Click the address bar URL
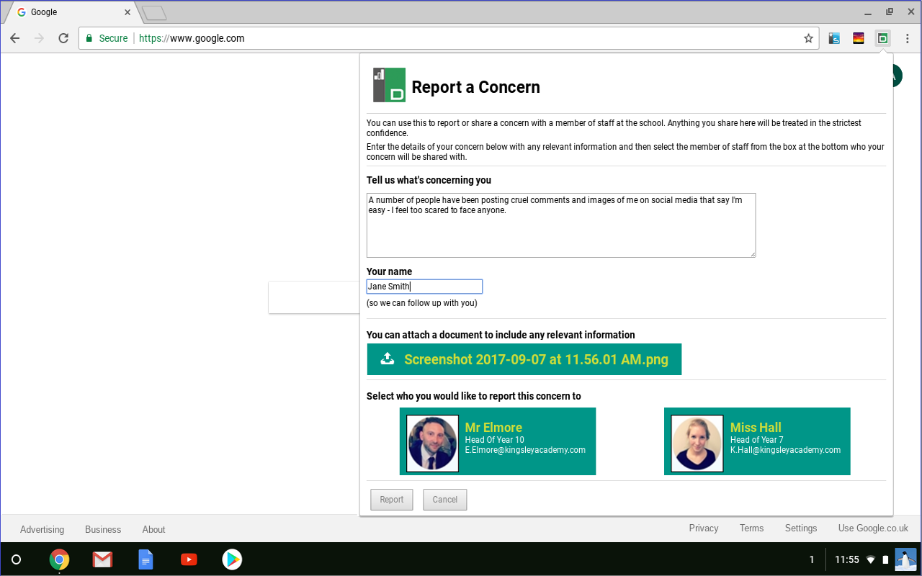The image size is (922, 576). [192, 38]
